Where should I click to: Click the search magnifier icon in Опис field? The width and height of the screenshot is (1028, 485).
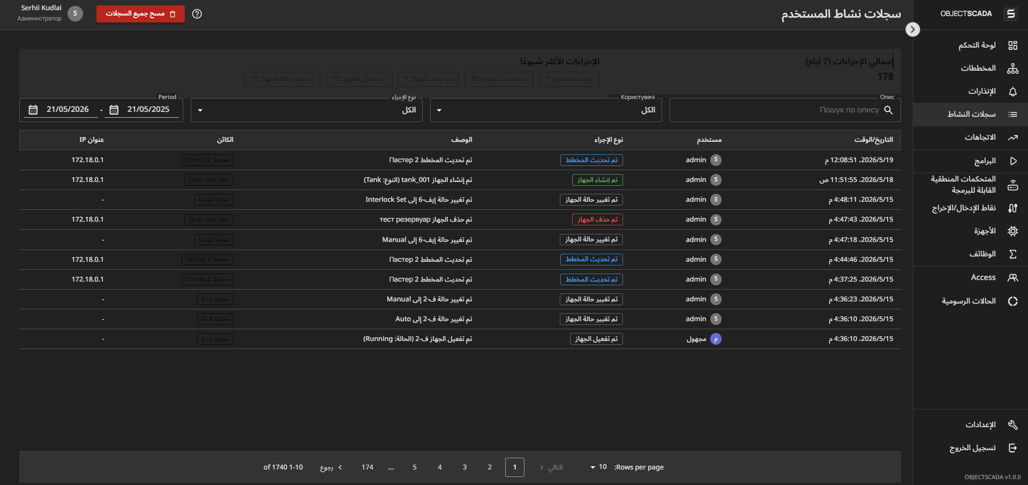click(888, 110)
